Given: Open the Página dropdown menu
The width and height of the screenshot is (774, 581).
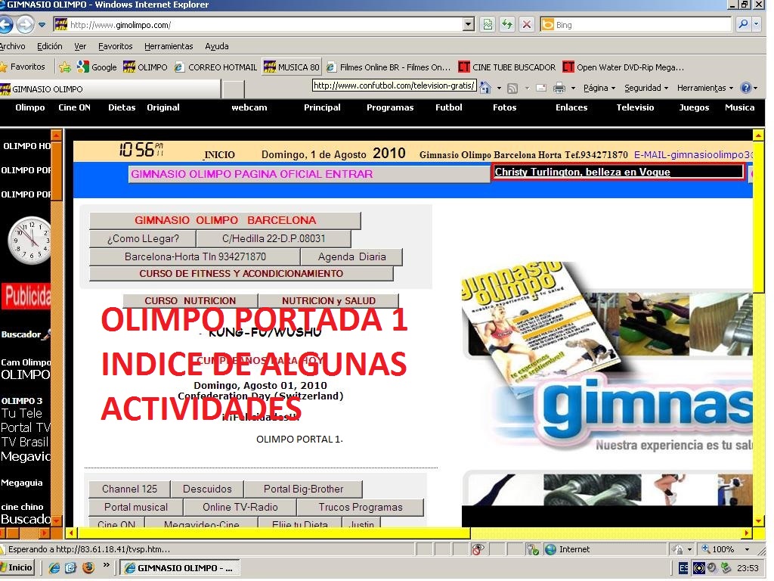Looking at the screenshot, I should tap(599, 89).
